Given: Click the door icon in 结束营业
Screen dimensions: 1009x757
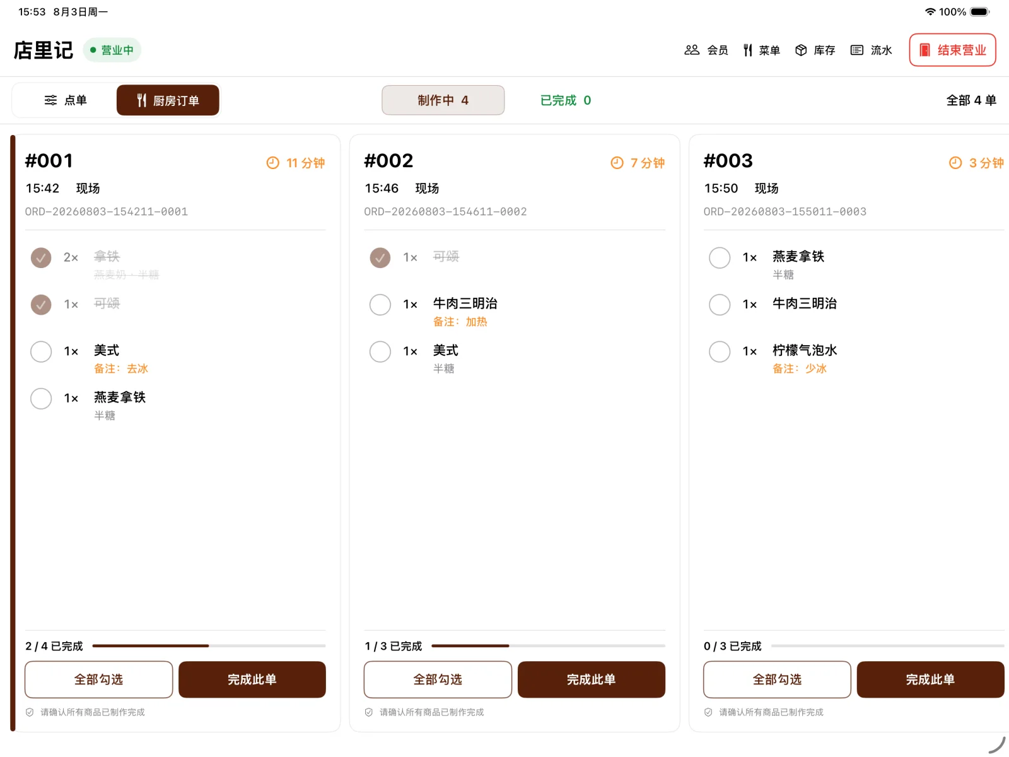Looking at the screenshot, I should 924,50.
